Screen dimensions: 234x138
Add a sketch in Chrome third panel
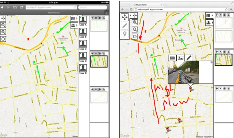pyautogui.click(x=217, y=89)
